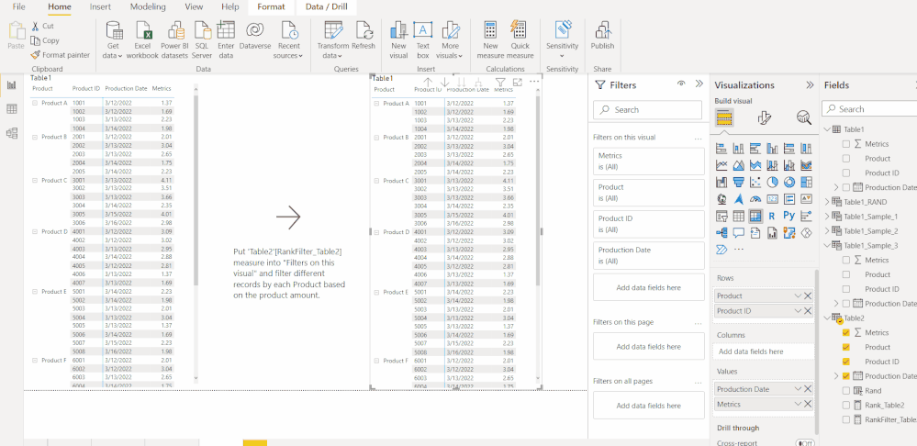Click the Filters pane Search box
Screen dimensions: 917x446
[647, 110]
